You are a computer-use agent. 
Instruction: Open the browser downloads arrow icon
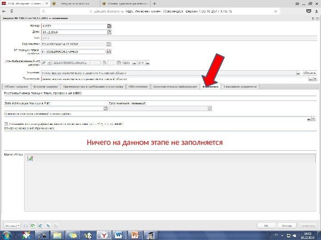pos(317,12)
